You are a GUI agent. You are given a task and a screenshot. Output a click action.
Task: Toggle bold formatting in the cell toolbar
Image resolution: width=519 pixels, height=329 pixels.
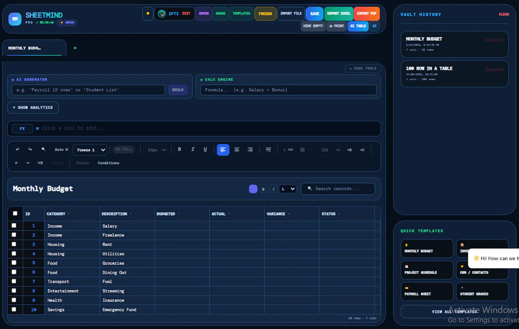pos(179,149)
